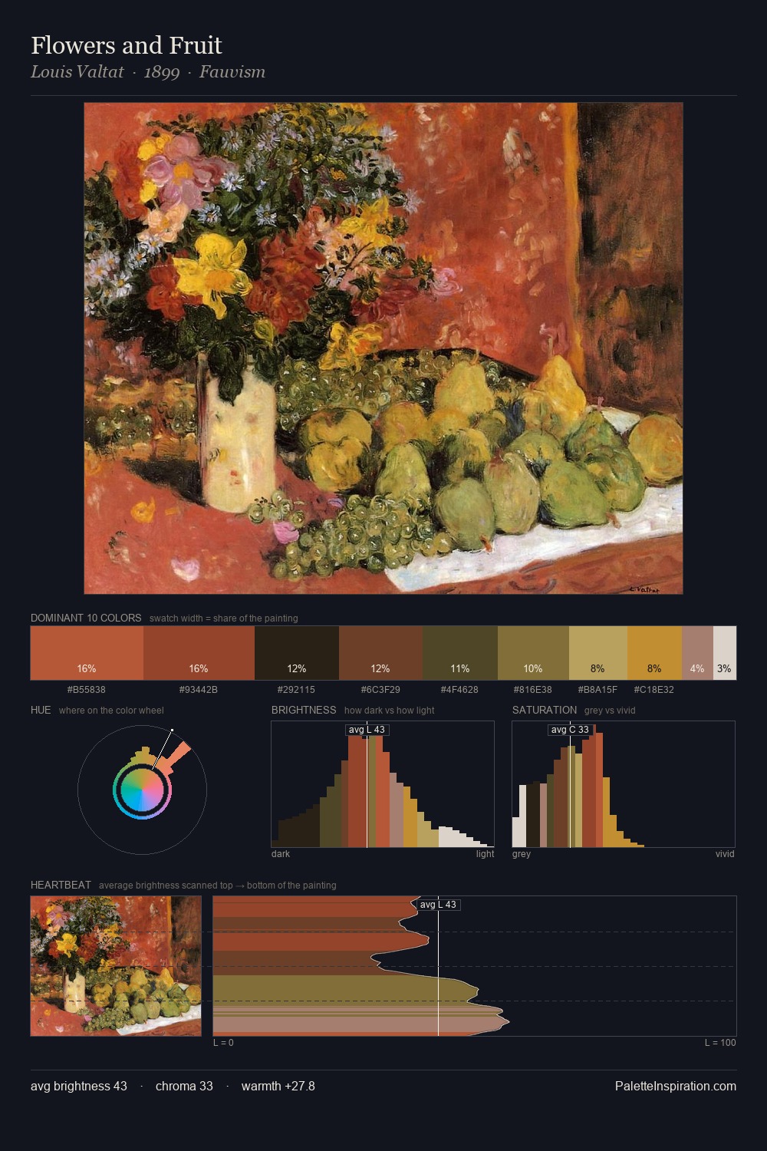
Task: Click the '#816E38' hex code label
Action: (533, 689)
